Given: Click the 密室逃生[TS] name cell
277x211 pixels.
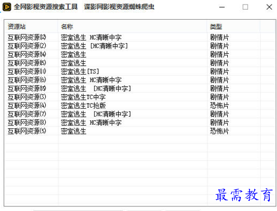Looking at the screenshot, I should coord(80,72).
